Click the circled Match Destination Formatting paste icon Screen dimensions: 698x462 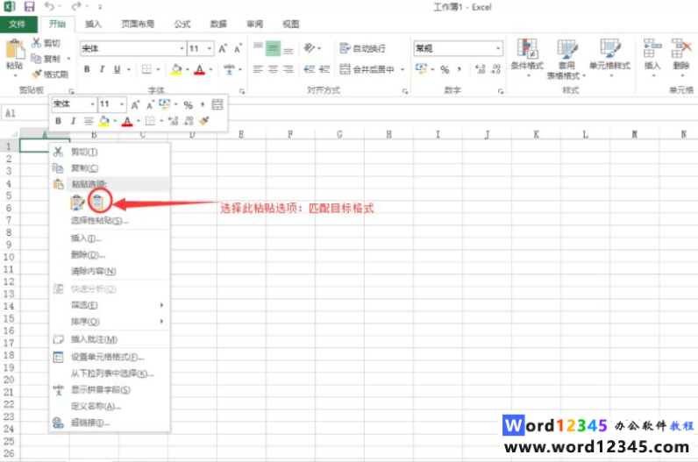(x=100, y=203)
